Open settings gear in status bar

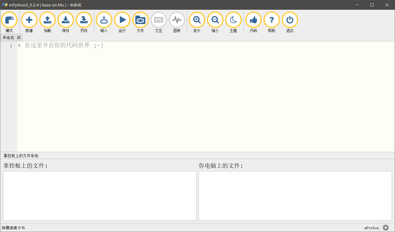tap(386, 228)
